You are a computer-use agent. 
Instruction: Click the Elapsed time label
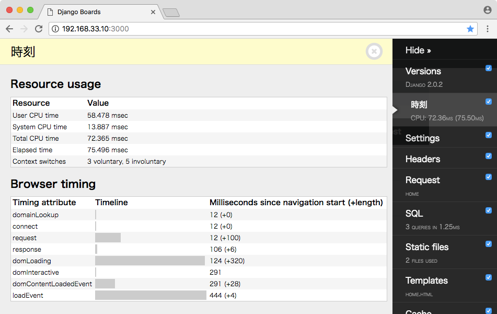click(32, 150)
